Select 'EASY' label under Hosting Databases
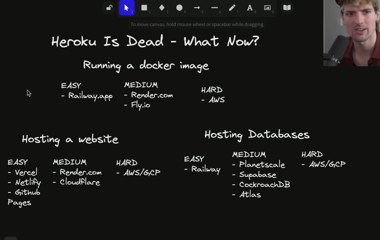380x240 pixels. point(194,159)
